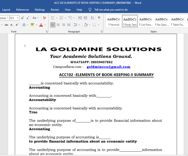Toggle subscript formatting

[12, 25]
